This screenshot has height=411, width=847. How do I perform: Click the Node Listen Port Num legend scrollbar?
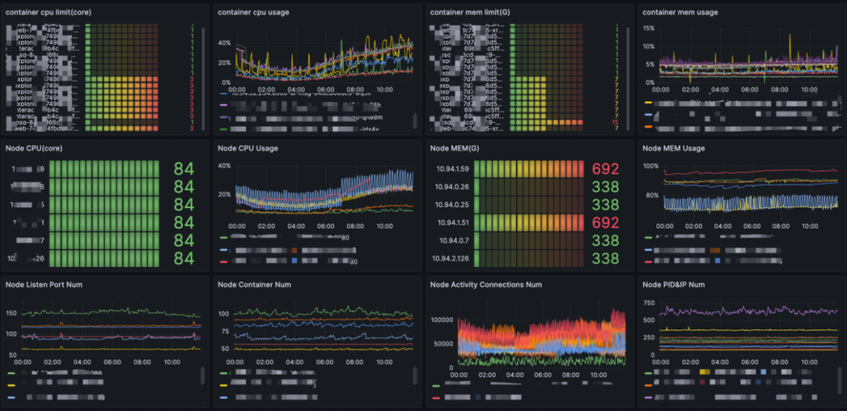(x=203, y=376)
